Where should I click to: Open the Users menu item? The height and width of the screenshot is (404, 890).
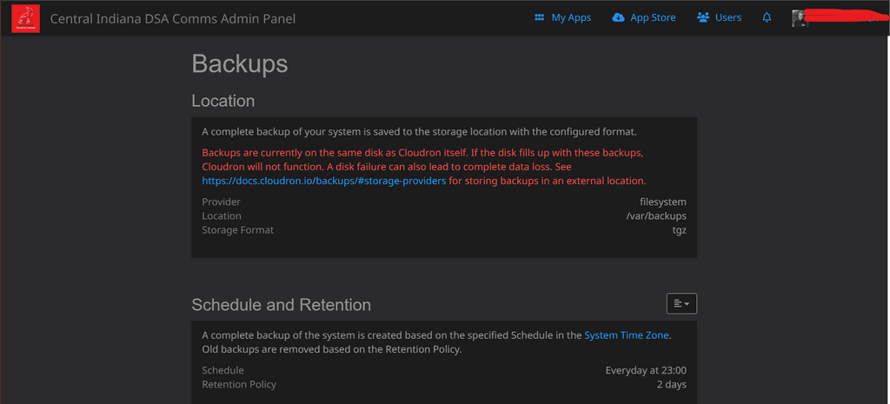pos(728,18)
